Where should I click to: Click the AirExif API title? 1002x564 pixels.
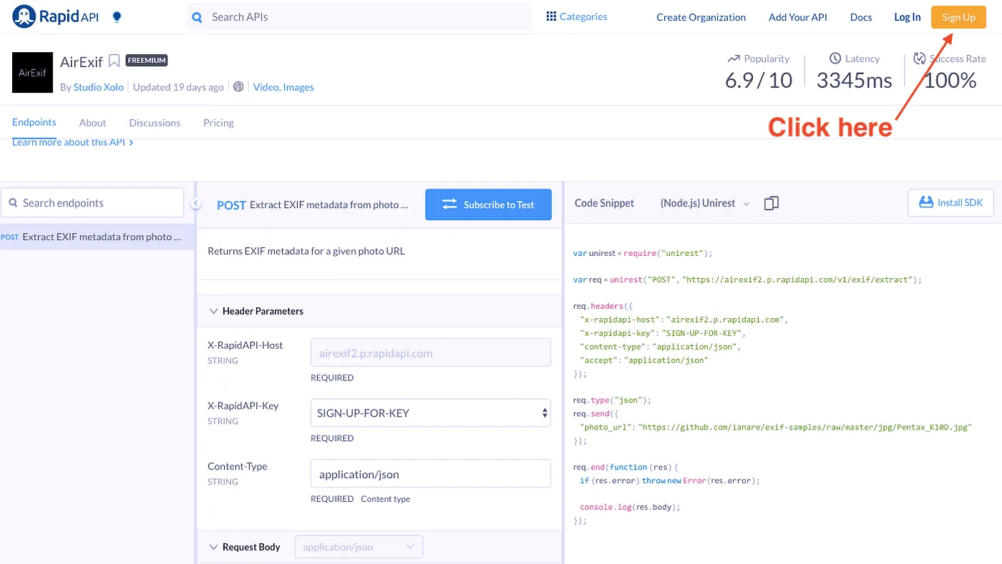[82, 61]
